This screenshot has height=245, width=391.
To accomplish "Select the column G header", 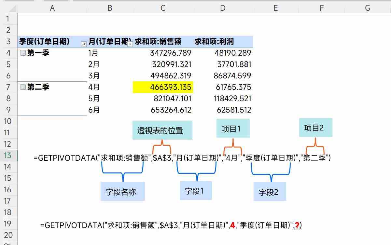I will point(368,8).
